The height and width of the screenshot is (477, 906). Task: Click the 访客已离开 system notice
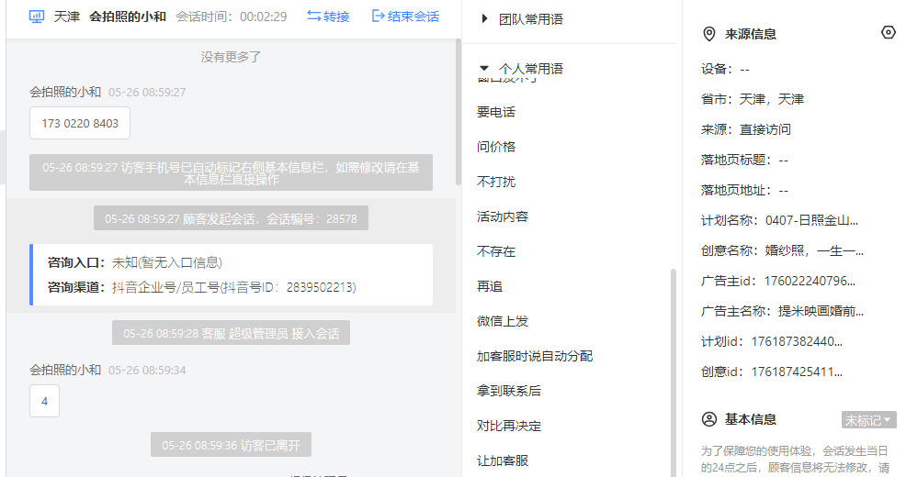point(231,445)
